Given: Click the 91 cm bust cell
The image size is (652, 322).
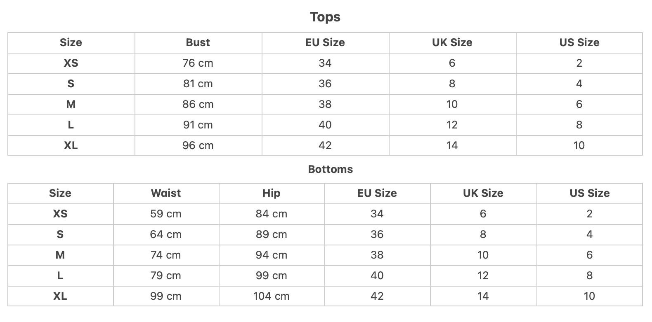Looking at the screenshot, I should 198,125.
